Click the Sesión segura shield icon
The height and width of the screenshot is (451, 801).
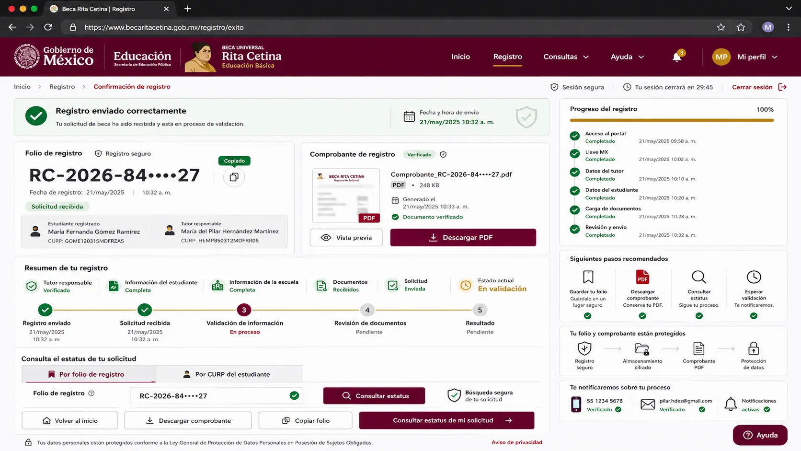[554, 87]
